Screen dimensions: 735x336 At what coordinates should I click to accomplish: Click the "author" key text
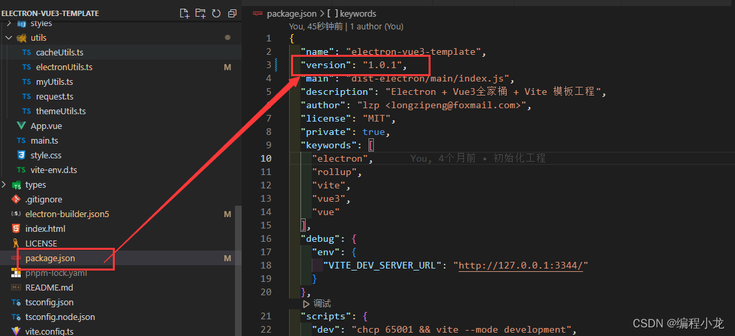point(322,105)
